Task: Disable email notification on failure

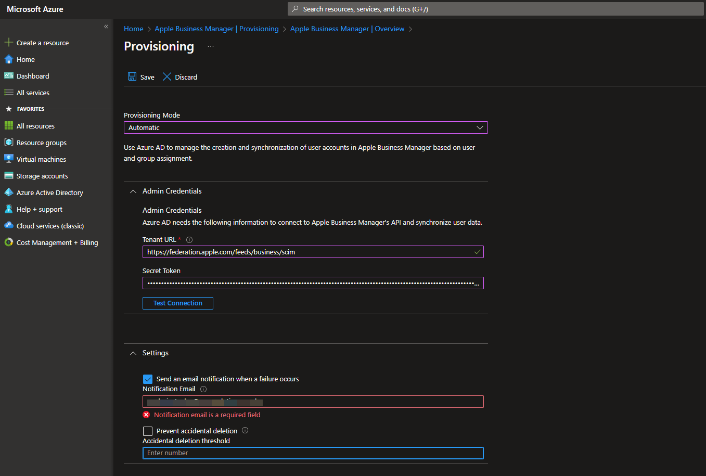Action: [148, 379]
